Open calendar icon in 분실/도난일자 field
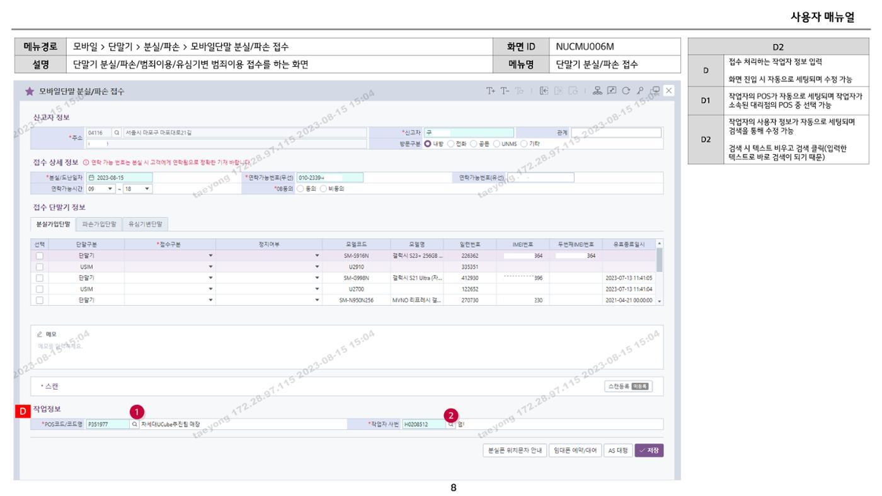The width and height of the screenshot is (882, 496). click(91, 178)
